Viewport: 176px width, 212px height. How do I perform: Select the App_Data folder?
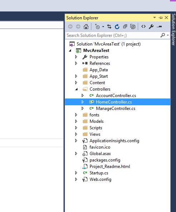point(99,70)
